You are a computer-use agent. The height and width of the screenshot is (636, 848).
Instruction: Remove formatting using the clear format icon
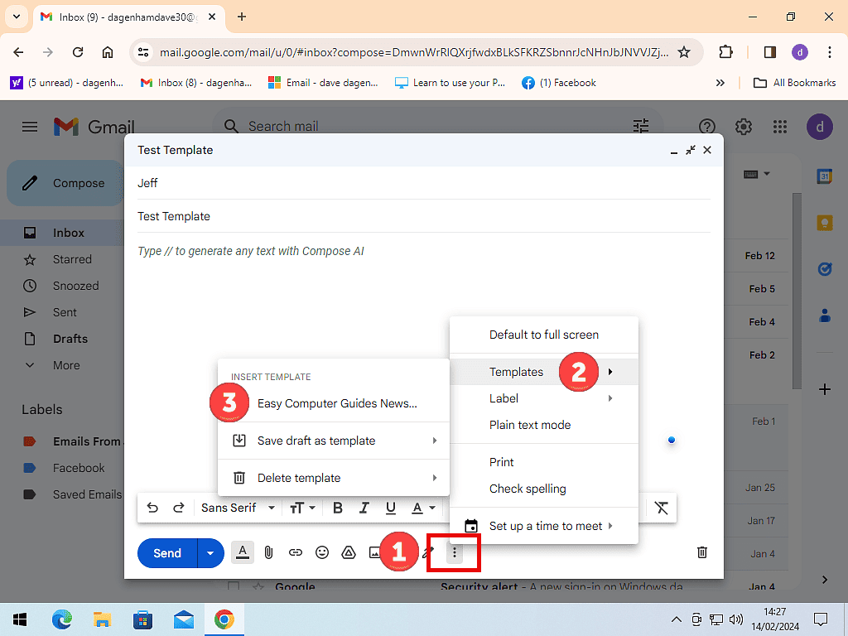tap(661, 508)
